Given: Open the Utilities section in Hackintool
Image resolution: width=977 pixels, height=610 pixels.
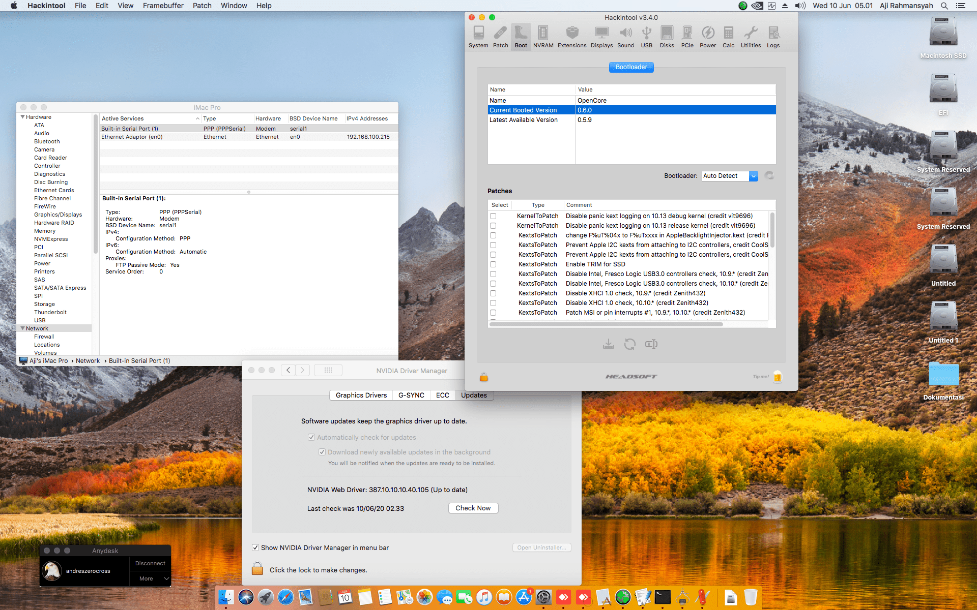Looking at the screenshot, I should click(x=751, y=37).
